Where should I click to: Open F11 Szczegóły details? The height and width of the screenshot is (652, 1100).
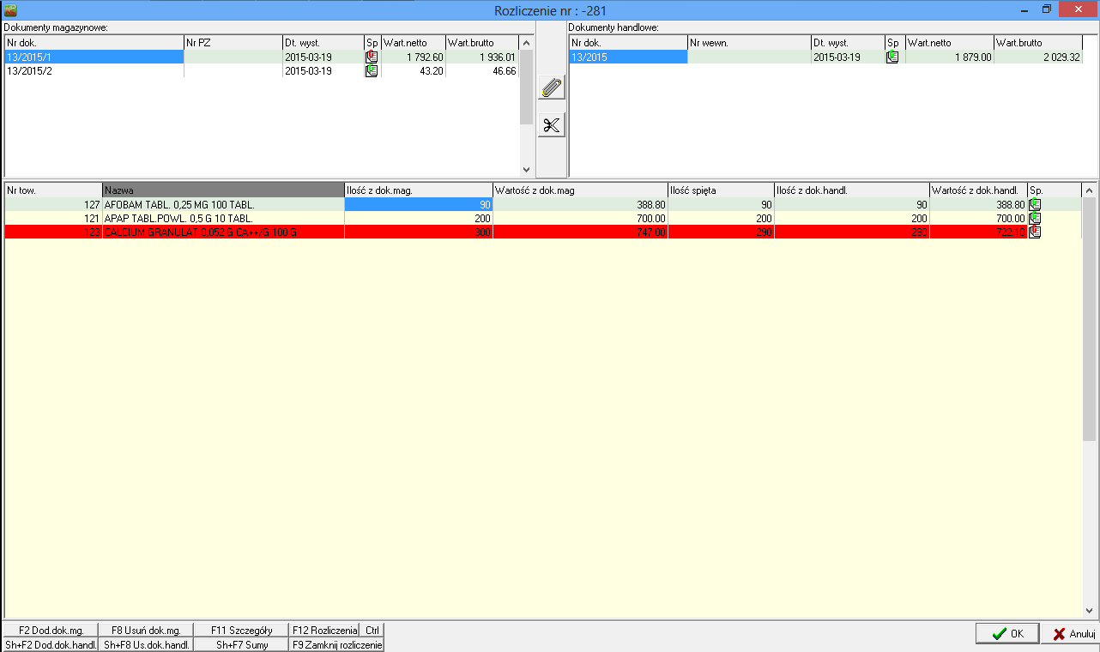[x=240, y=631]
